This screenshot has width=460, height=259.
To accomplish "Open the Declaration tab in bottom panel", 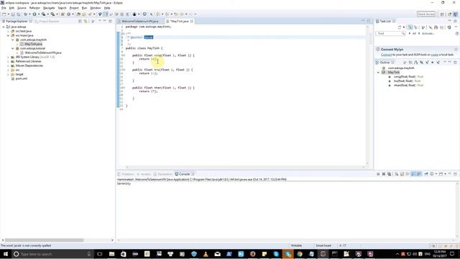I will click(163, 174).
